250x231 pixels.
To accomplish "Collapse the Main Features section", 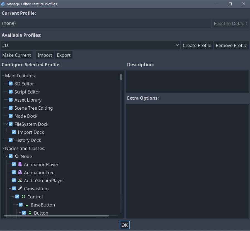I will coord(3,76).
